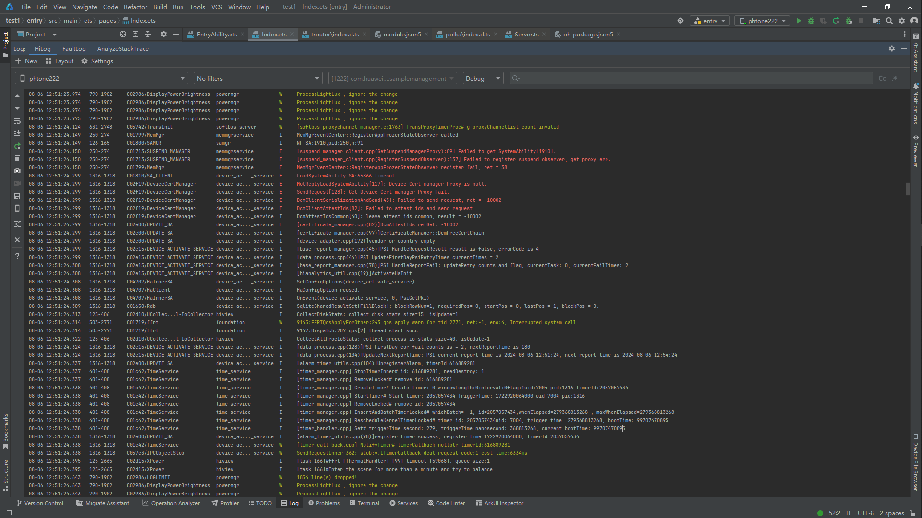Viewport: 922px width, 518px height.
Task: Click the log Settings button
Action: pos(97,61)
